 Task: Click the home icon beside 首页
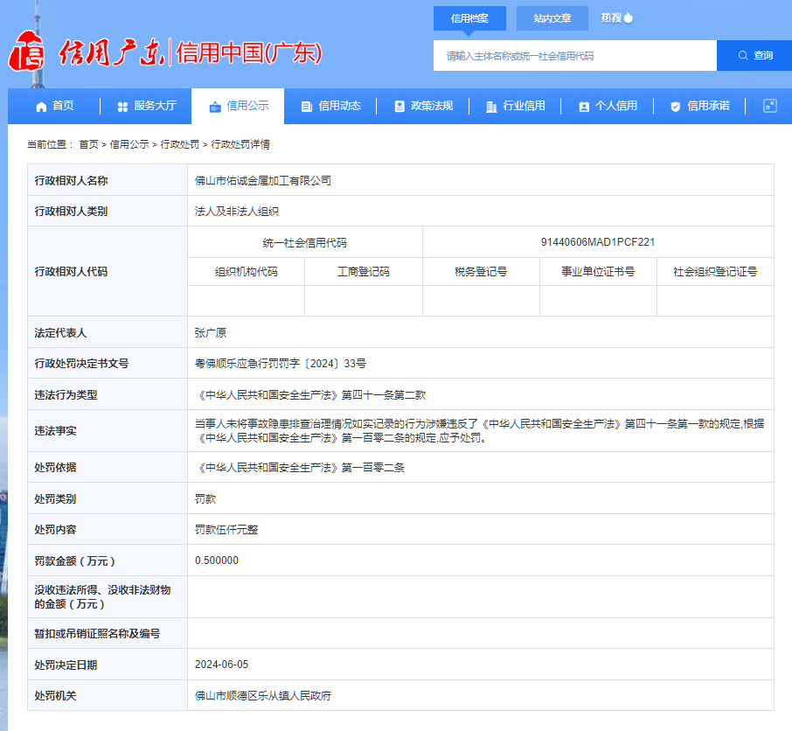click(41, 107)
